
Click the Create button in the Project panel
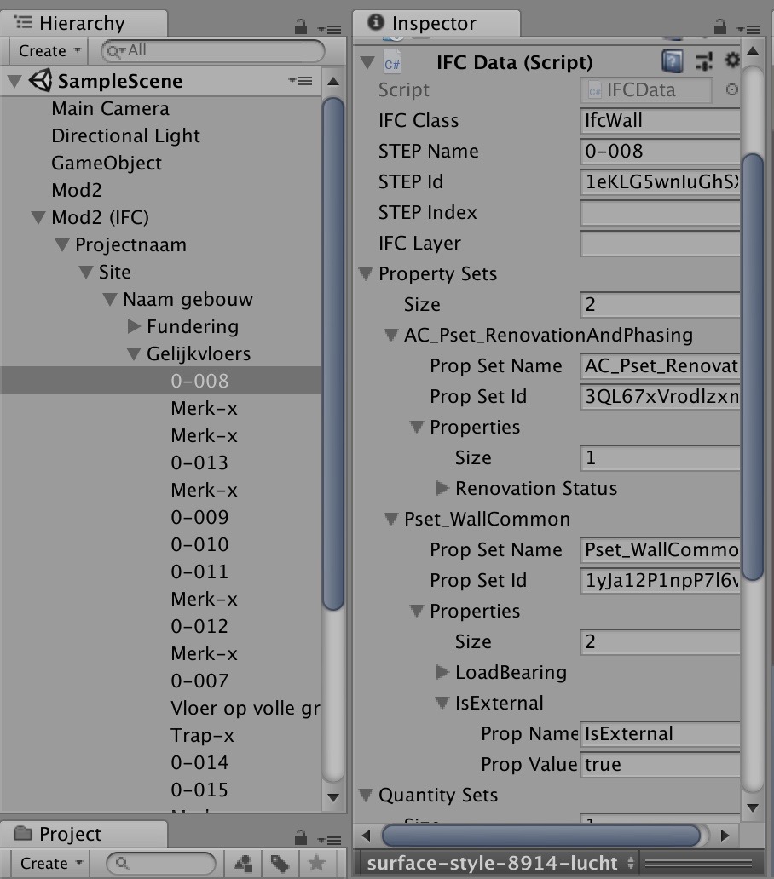tap(47, 864)
